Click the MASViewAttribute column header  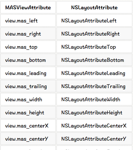point(28,7)
